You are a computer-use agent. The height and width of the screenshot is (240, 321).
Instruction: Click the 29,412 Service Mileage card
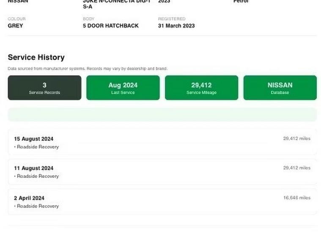click(x=201, y=88)
